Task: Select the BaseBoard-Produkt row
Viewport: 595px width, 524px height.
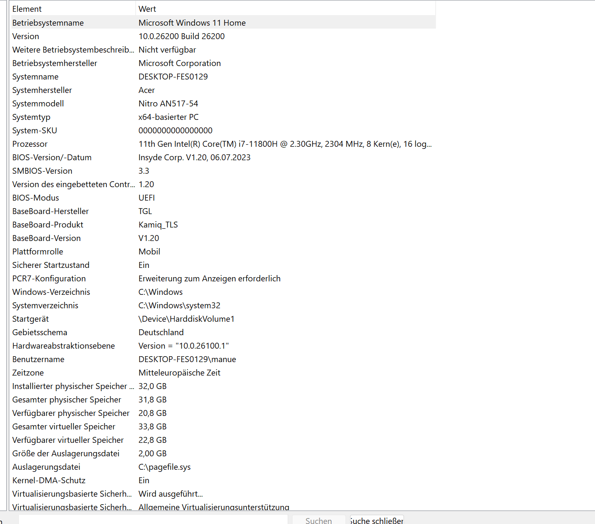Action: (x=223, y=225)
